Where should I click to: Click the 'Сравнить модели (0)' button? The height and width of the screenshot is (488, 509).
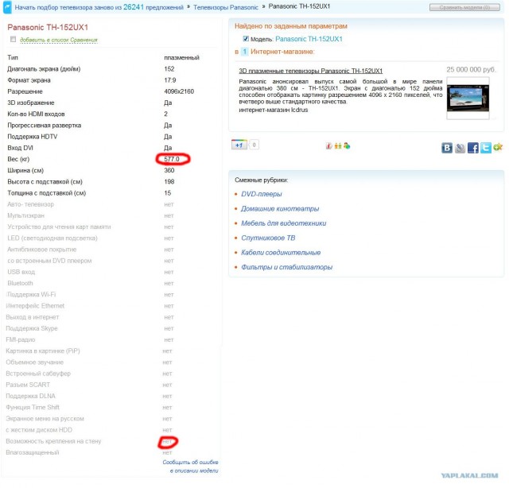(464, 7)
